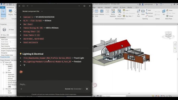Collapse the 3D Views tree node
Viewport: 178px width, 100px height.
[x=4, y=73]
